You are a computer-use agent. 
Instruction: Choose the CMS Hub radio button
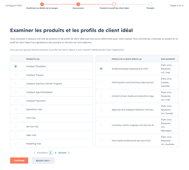[16, 118]
